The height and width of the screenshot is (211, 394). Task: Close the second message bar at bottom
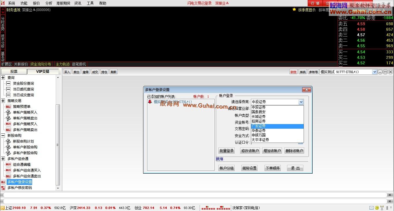(390, 201)
